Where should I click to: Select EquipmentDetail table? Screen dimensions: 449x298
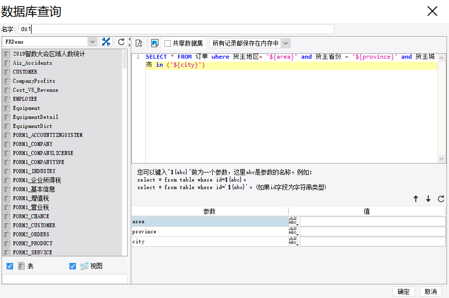coord(36,117)
